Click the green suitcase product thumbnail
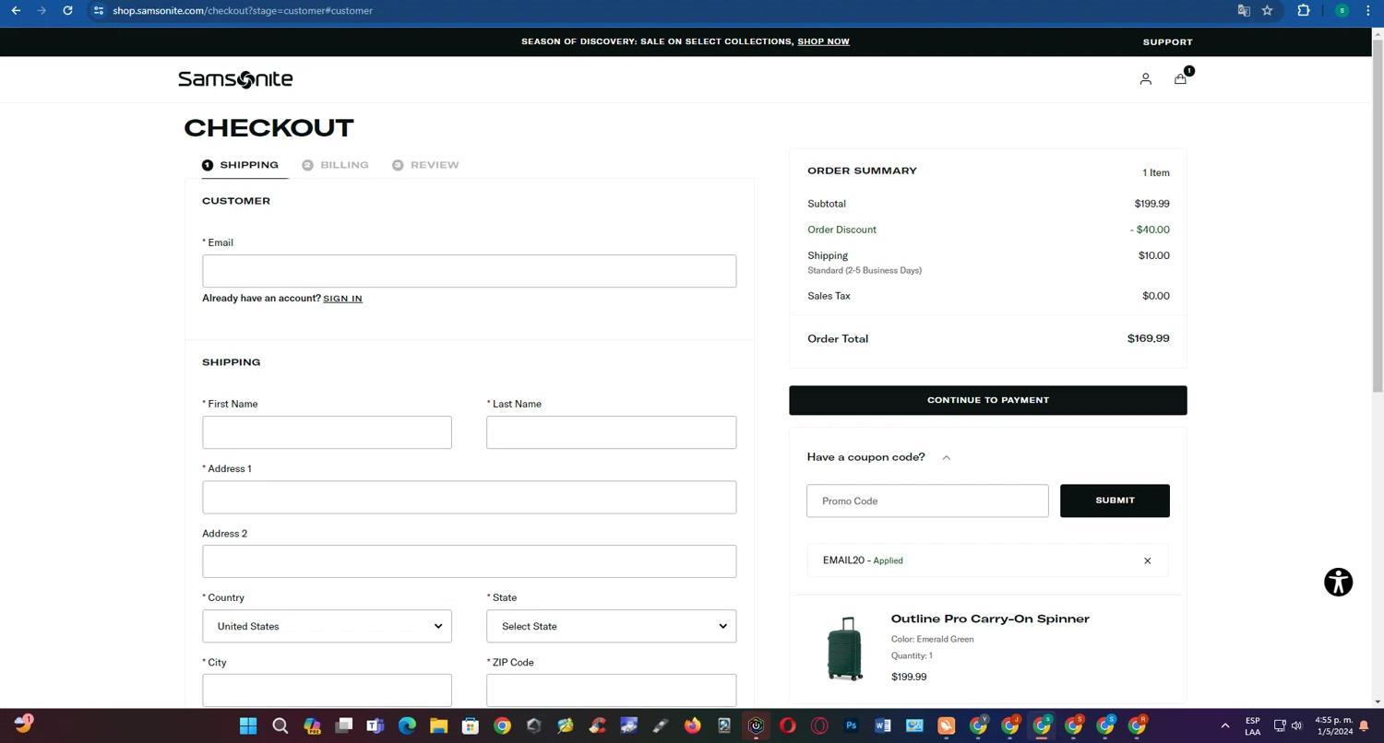Viewport: 1384px width, 743px height. point(844,649)
